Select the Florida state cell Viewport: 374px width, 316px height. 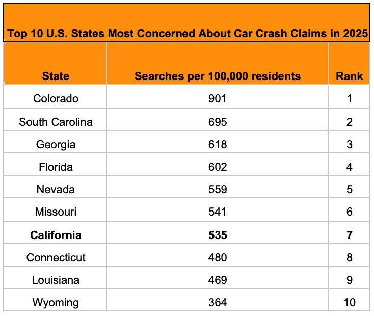pyautogui.click(x=56, y=167)
